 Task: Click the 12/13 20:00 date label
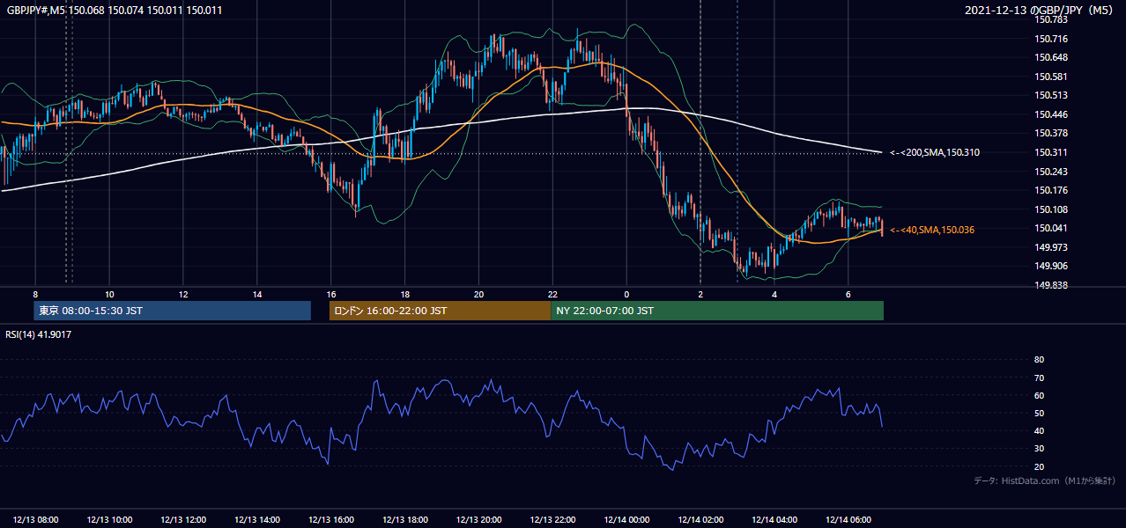point(479,519)
